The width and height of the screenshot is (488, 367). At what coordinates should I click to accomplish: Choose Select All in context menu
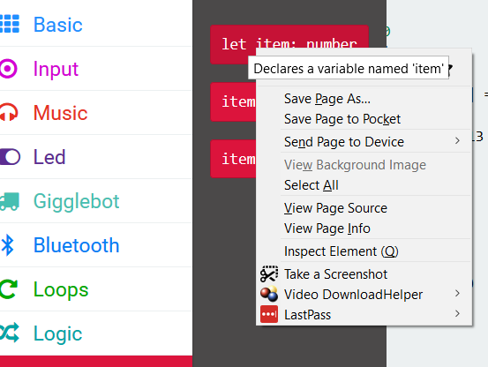click(364, 185)
